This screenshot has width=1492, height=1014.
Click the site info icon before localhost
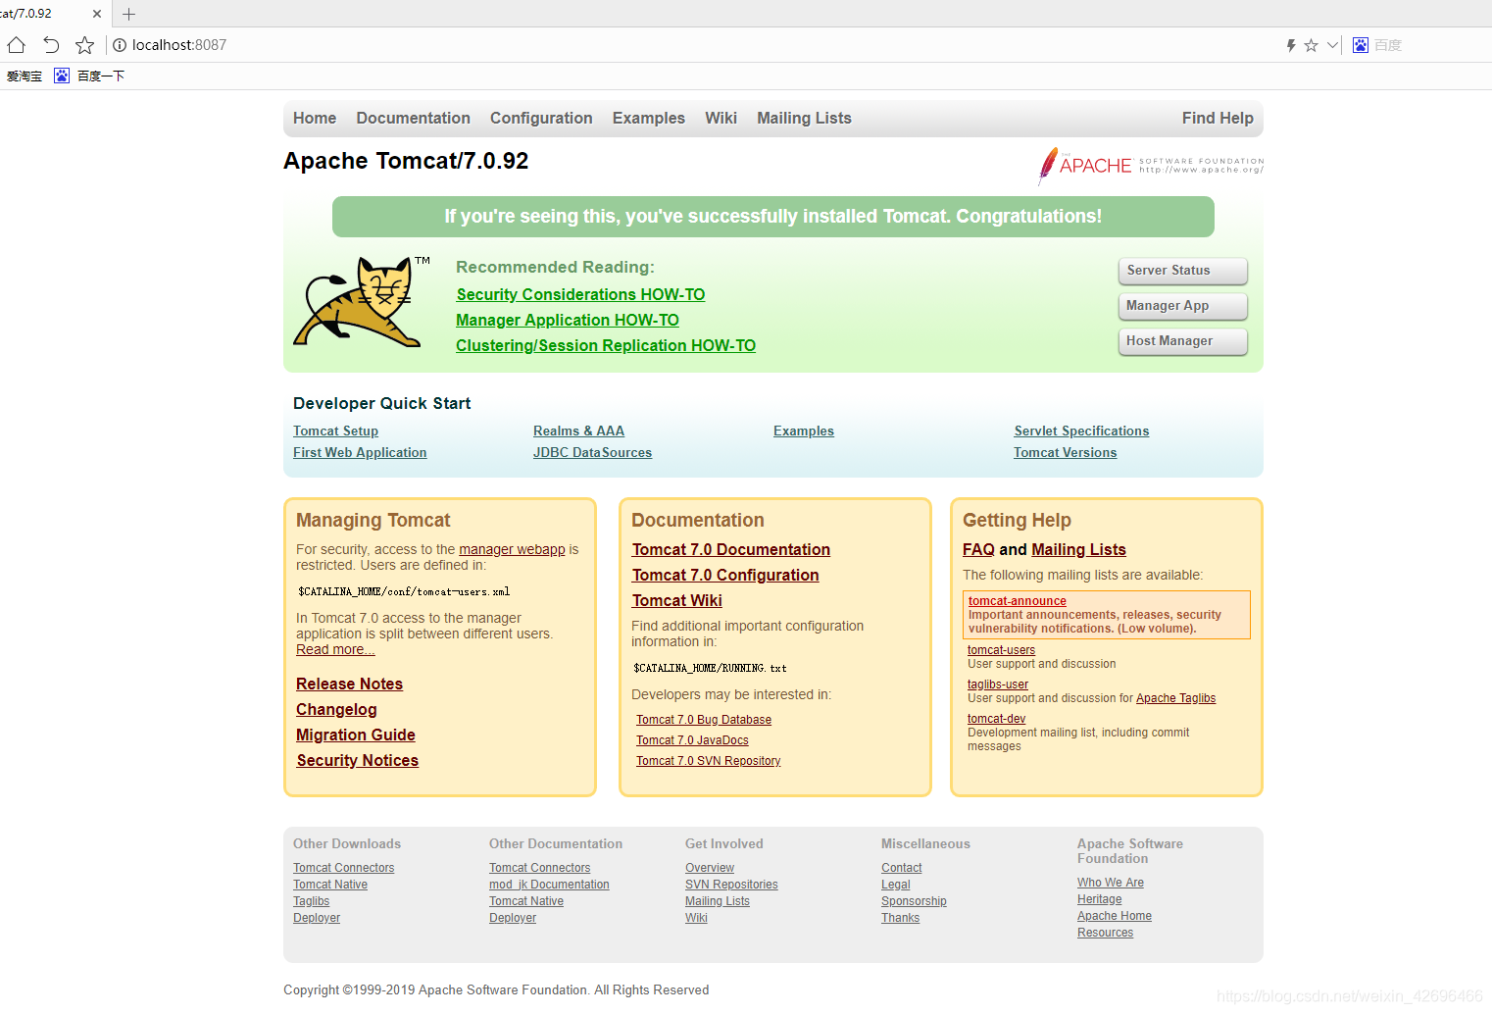click(120, 45)
